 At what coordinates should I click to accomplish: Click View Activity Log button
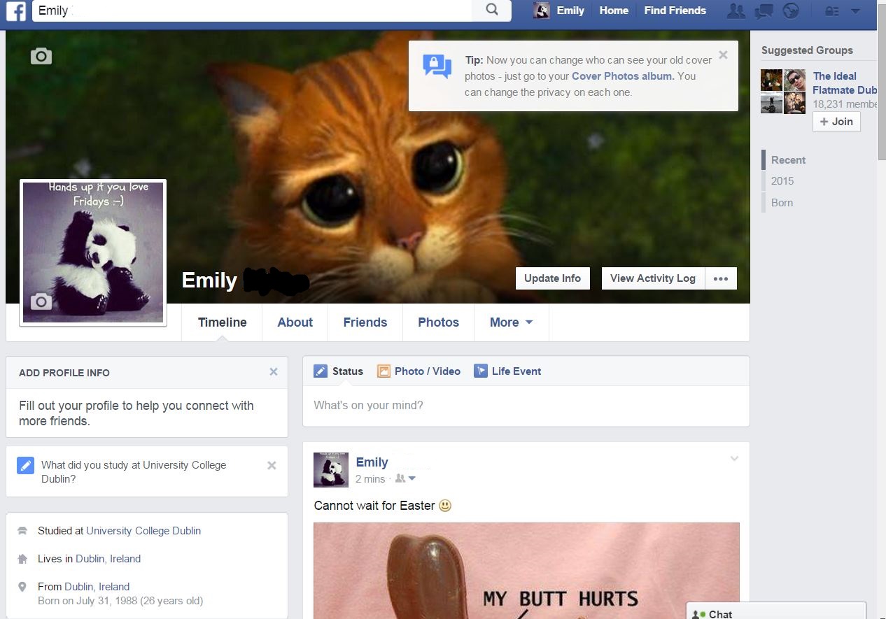[x=653, y=278]
